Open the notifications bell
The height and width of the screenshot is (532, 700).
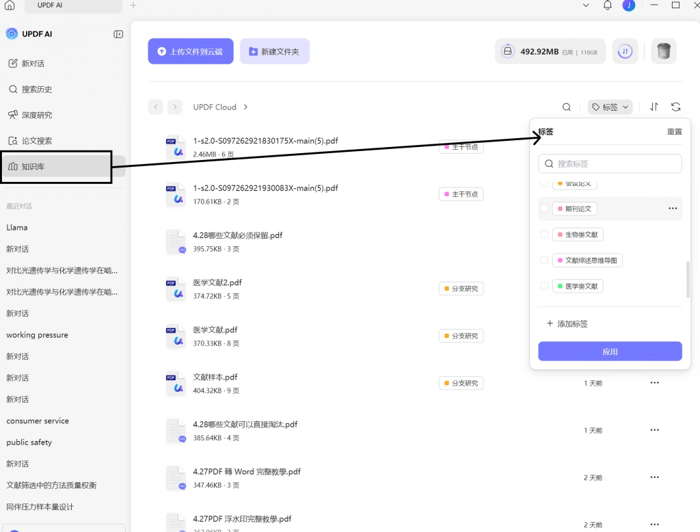tap(607, 5)
